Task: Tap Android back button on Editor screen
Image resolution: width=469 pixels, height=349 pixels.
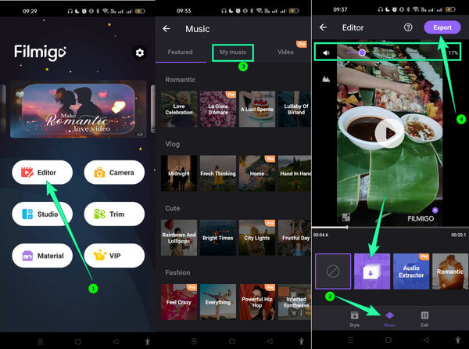Action: (x=426, y=340)
